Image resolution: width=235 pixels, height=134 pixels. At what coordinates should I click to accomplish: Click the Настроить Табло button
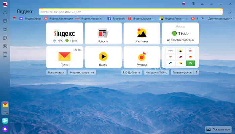point(156,72)
